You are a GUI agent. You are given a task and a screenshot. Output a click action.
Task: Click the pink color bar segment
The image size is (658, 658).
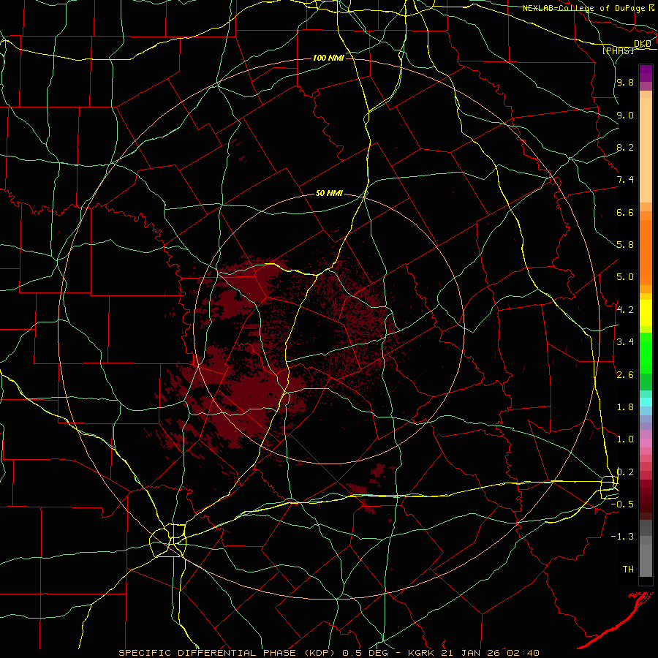(x=646, y=443)
